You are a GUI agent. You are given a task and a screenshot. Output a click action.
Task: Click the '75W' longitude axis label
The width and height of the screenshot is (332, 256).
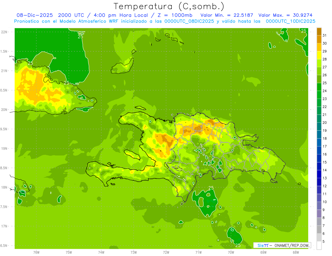(69, 252)
